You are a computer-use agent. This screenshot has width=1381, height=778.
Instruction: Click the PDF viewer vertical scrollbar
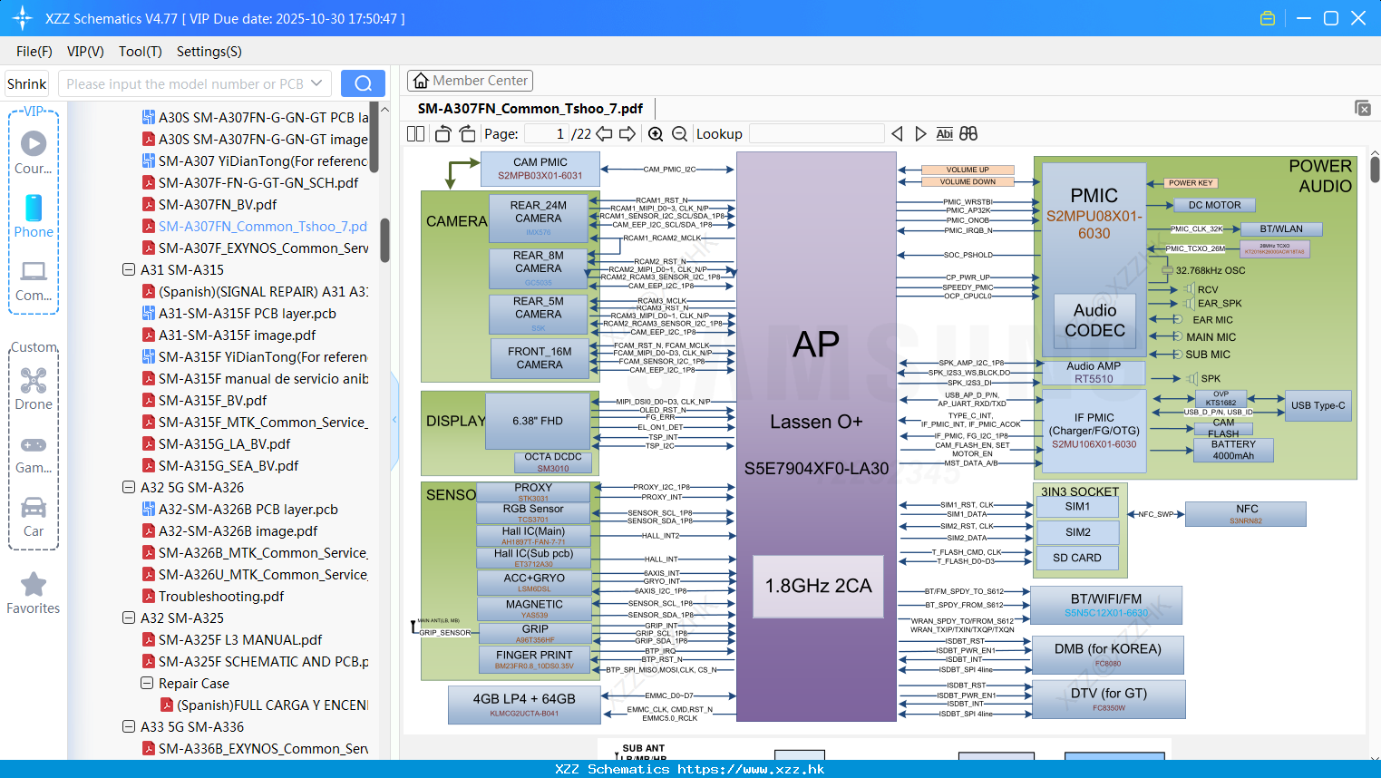pyautogui.click(x=1375, y=169)
